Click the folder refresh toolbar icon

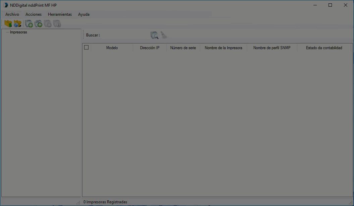(17, 23)
